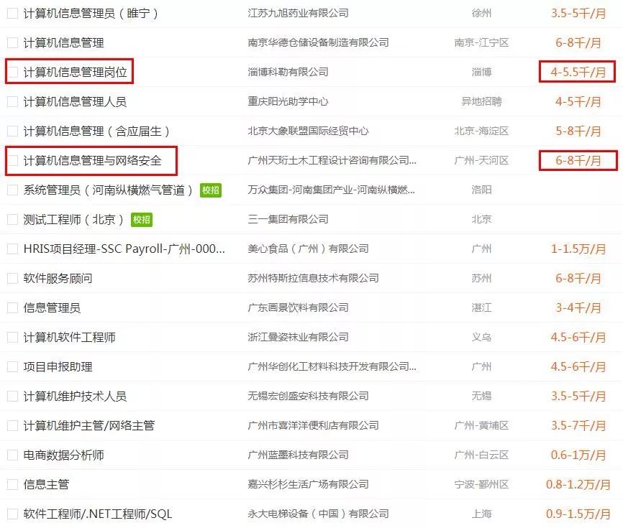This screenshot has width=623, height=528.
Task: Open job 系统管理员（河南纵横燃气管道）
Action: 108,190
